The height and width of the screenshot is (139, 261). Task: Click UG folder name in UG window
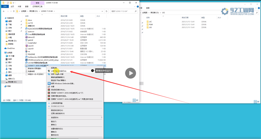point(150,27)
